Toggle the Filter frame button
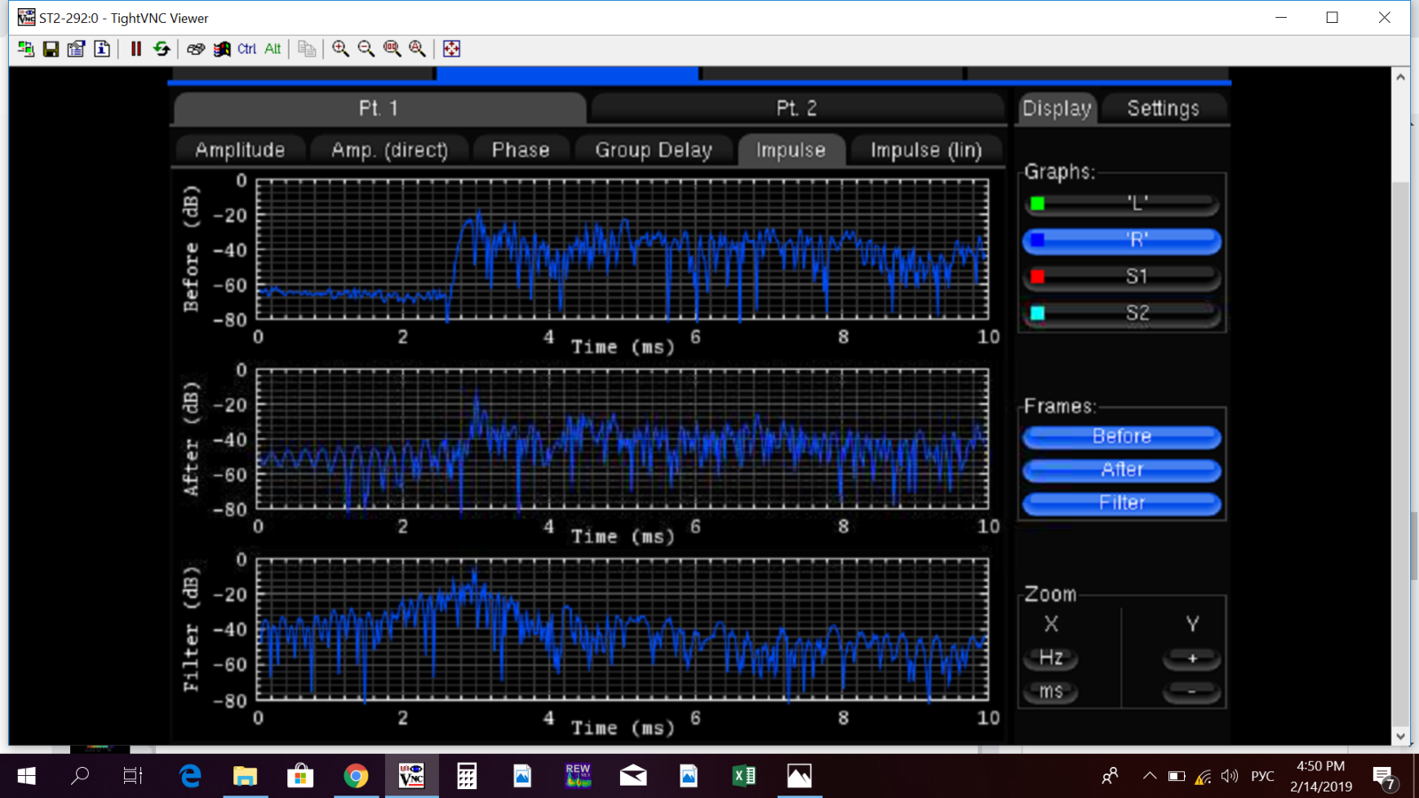 (x=1122, y=503)
